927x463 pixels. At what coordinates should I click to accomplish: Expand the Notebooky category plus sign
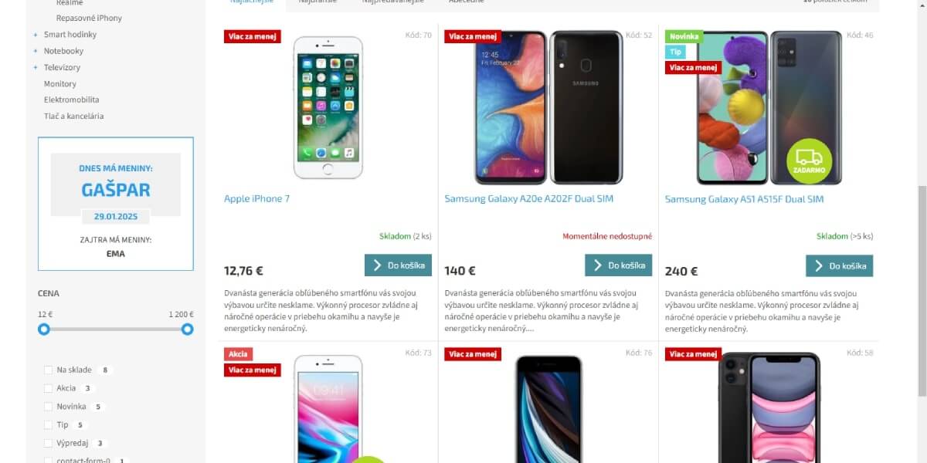(x=36, y=51)
